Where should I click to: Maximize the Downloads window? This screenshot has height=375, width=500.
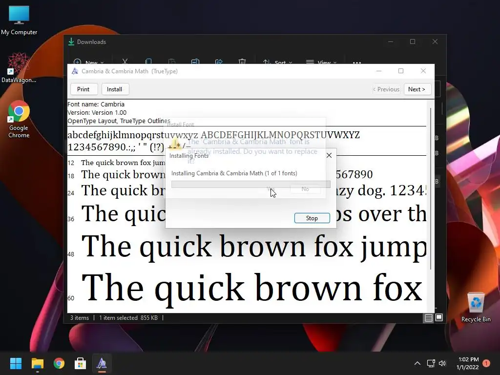413,42
